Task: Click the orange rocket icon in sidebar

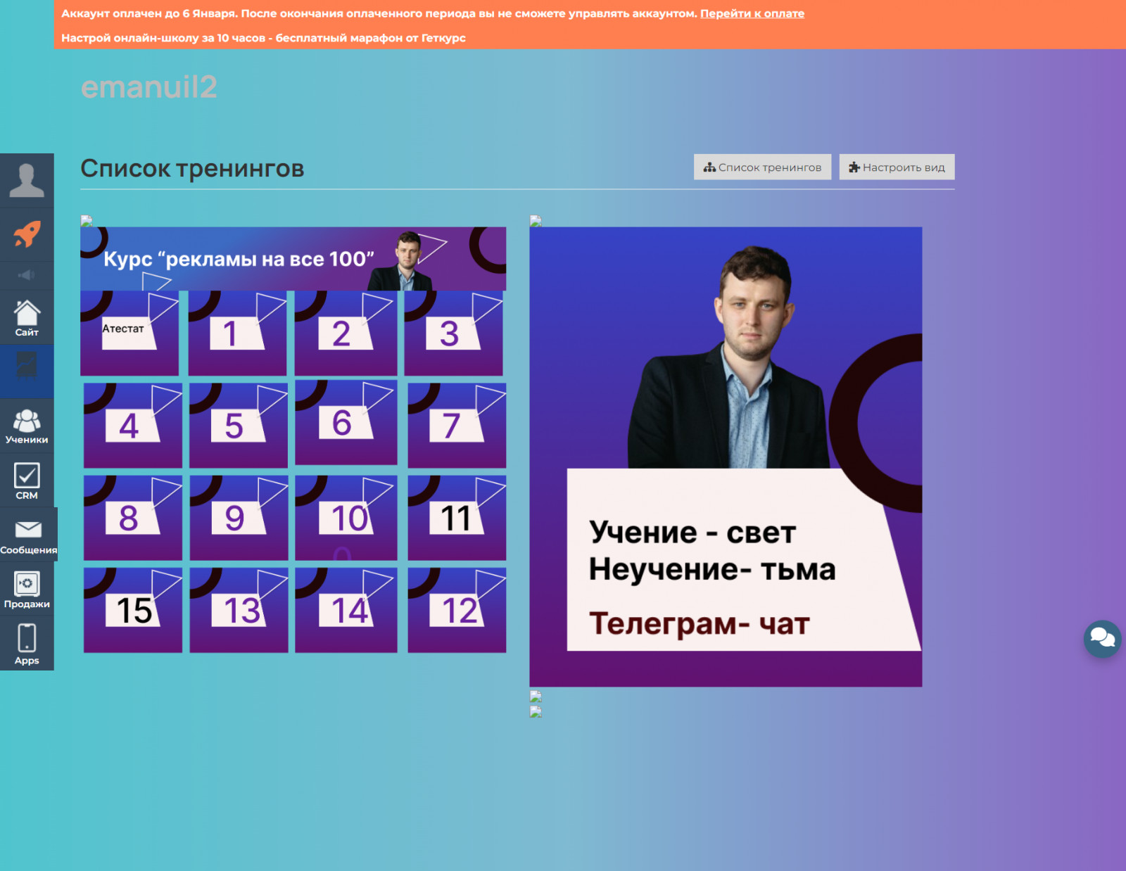Action: (27, 234)
